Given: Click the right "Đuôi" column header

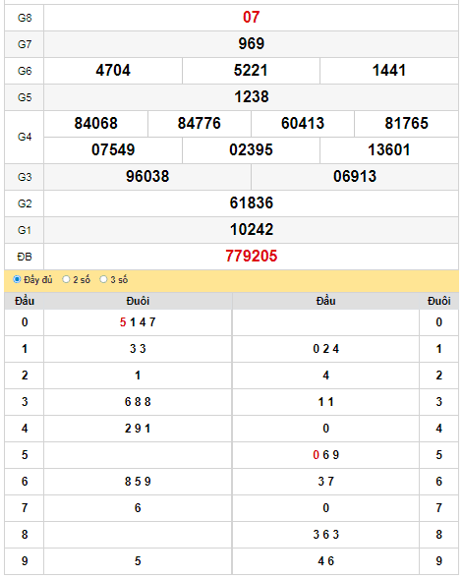Looking at the screenshot, I should [x=439, y=301].
